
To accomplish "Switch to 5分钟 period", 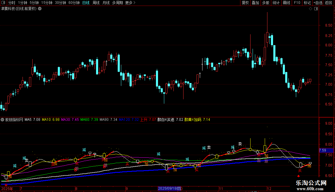I will click(x=34, y=3).
